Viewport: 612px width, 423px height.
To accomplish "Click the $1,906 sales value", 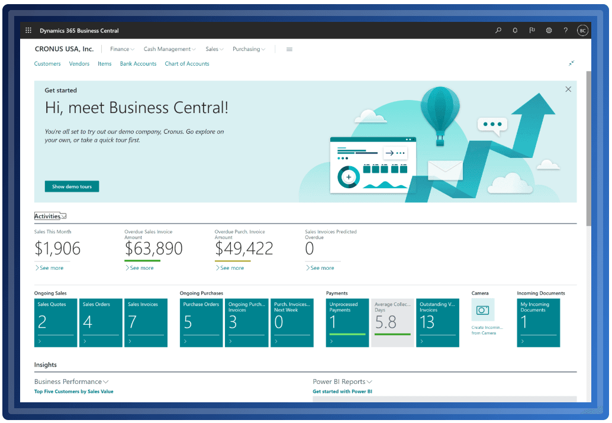I will [57, 248].
